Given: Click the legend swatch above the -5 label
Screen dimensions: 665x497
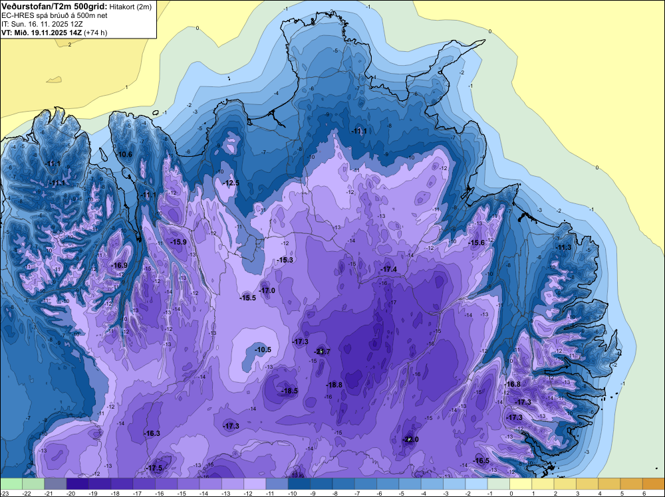Looking at the screenshot, I should point(409,484).
